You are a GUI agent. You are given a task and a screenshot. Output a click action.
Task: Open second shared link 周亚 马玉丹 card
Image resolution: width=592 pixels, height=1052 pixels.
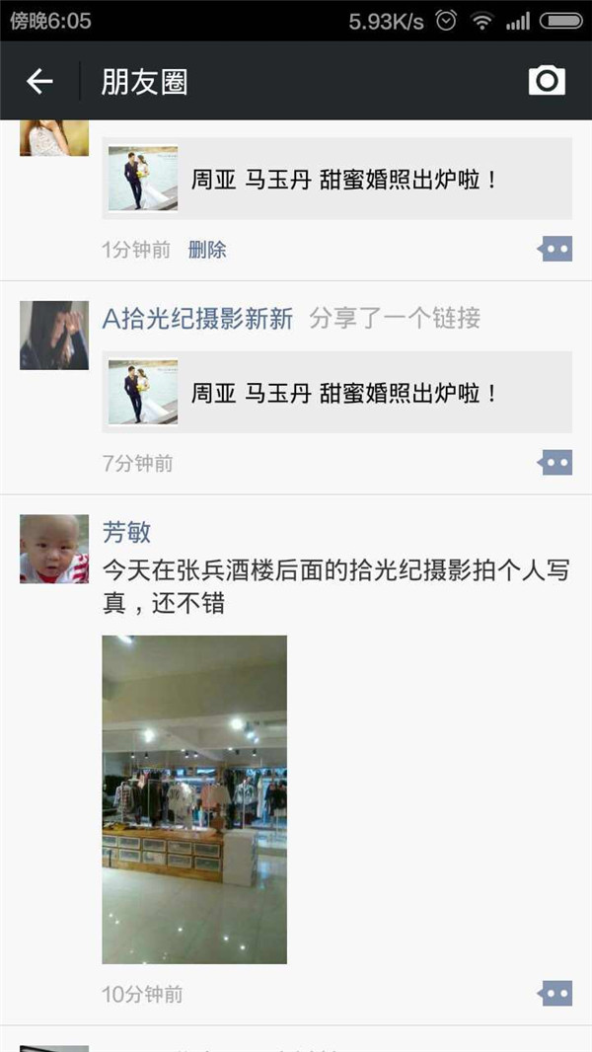[337, 392]
